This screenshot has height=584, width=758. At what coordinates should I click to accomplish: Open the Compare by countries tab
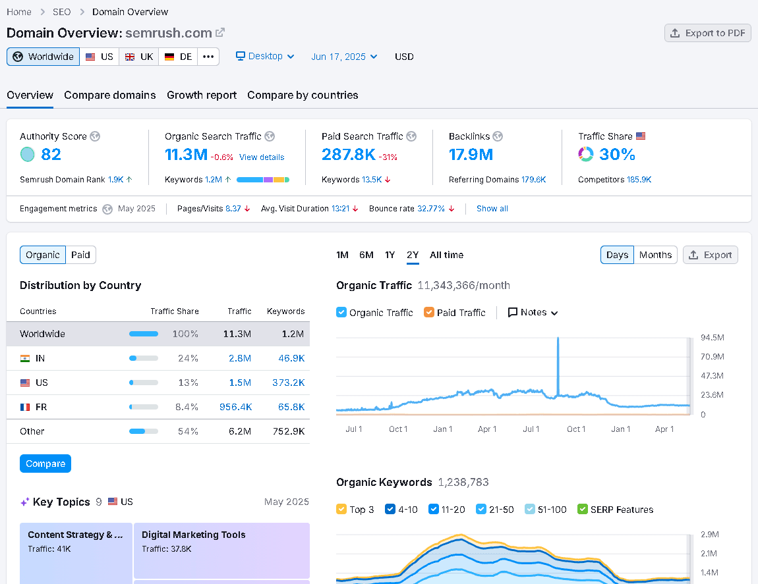click(x=303, y=95)
